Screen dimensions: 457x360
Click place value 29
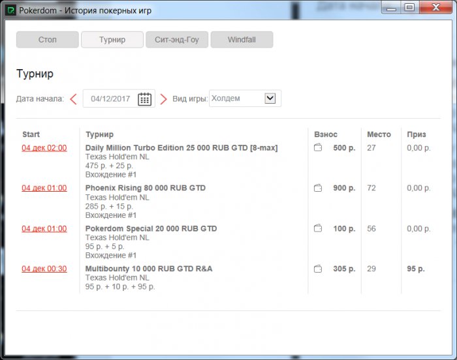371,269
